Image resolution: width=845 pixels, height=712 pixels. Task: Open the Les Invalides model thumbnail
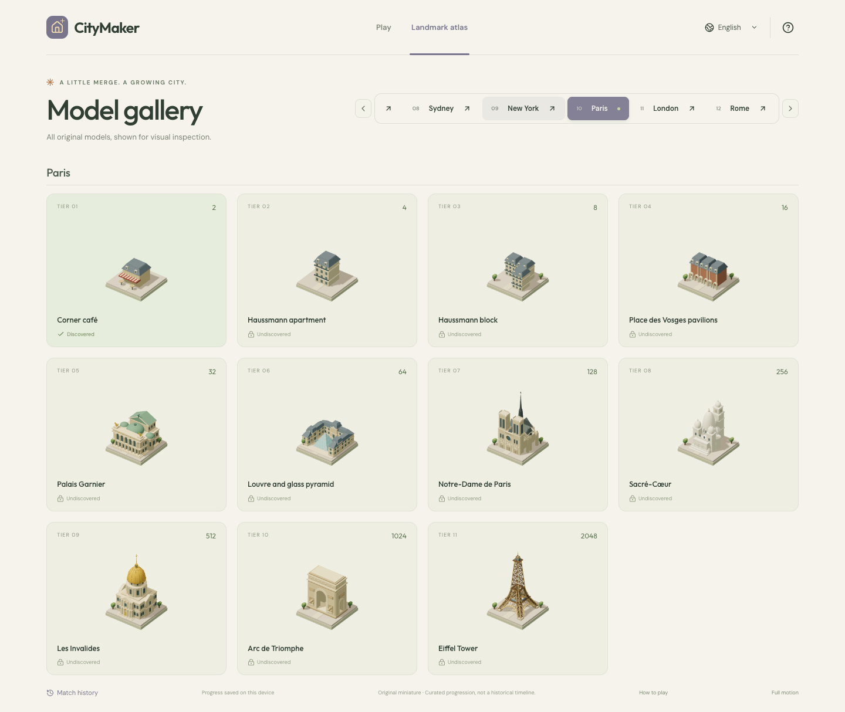[x=137, y=592]
